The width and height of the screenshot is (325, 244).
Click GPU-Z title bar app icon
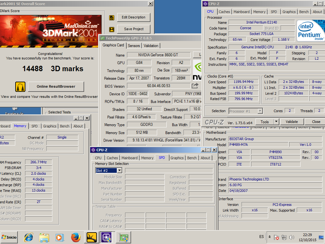pos(102,38)
